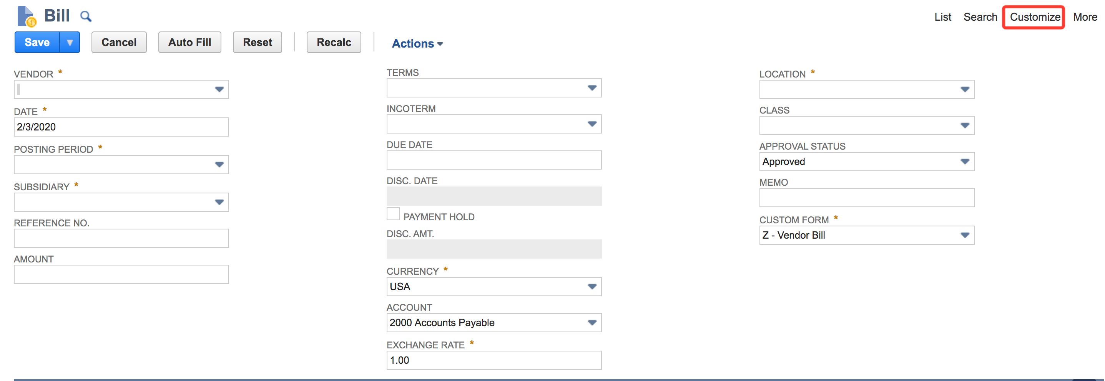
Task: Open the Custom Form dropdown showing Z - Vendor Bill
Action: [x=965, y=235]
